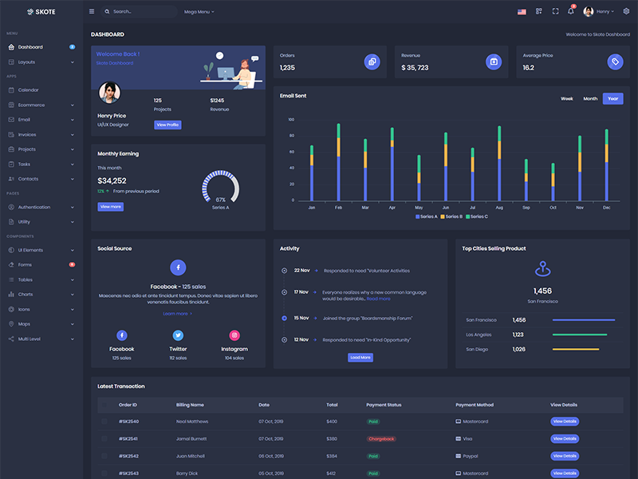Switch Email Sent chart to Week
Screen dimensions: 638x479
click(x=566, y=99)
